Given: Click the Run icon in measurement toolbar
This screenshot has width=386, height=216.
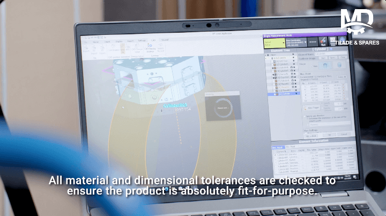Looking at the screenshot, I should click(x=323, y=42).
